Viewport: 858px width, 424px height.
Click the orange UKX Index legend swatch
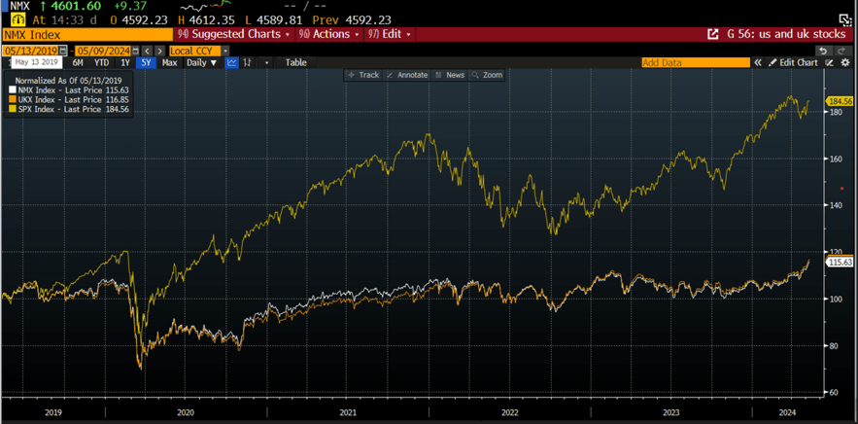13,99
